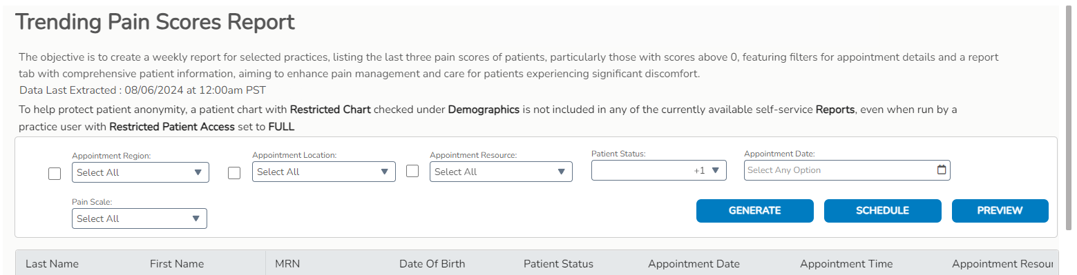Click the GENERATE button

point(755,211)
